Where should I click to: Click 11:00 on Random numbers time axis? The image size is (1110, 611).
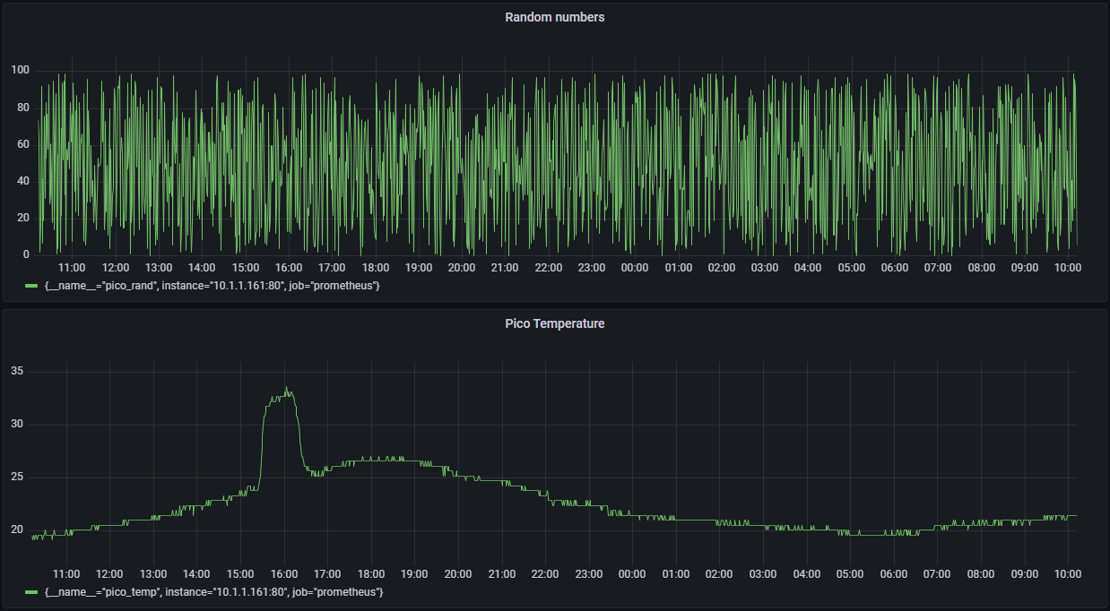72,268
